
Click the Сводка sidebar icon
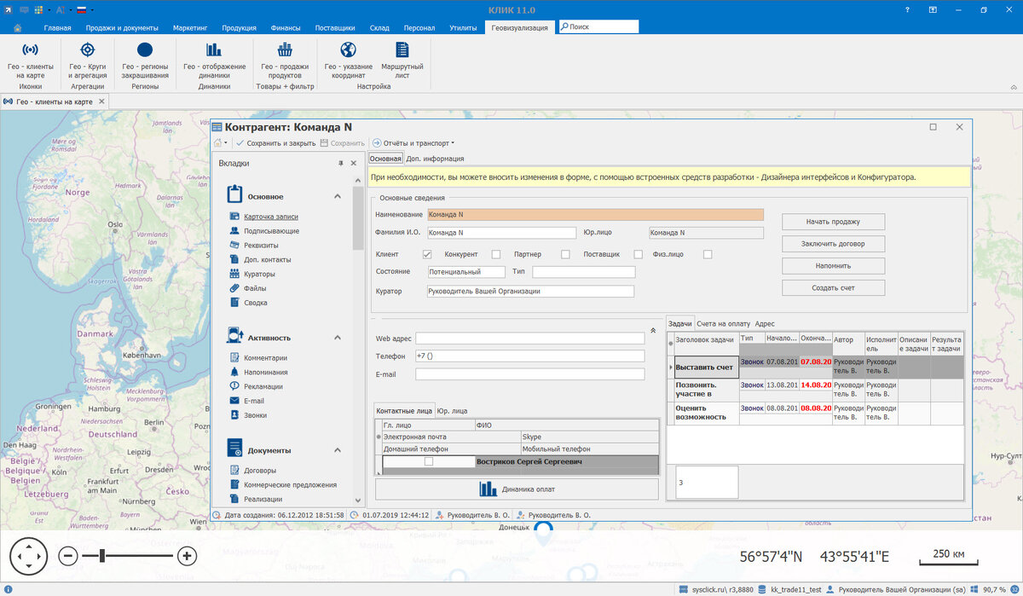[x=234, y=303]
